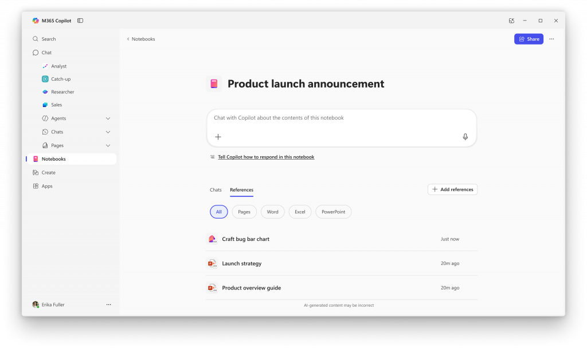This screenshot has width=587, height=349.
Task: Select the All filter pill
Action: click(218, 212)
